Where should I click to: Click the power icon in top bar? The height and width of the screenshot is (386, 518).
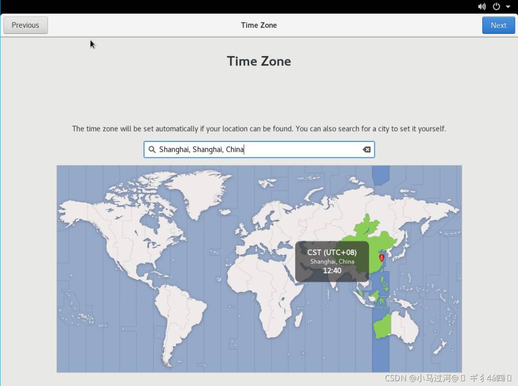pos(496,7)
